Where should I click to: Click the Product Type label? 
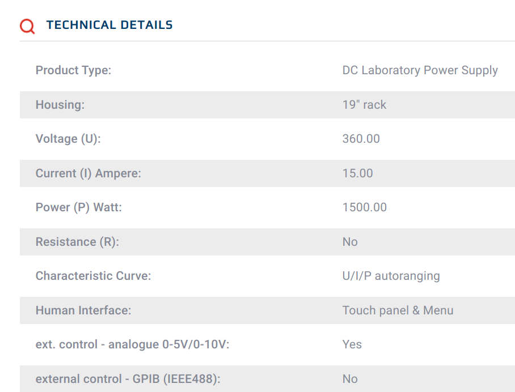coord(73,70)
